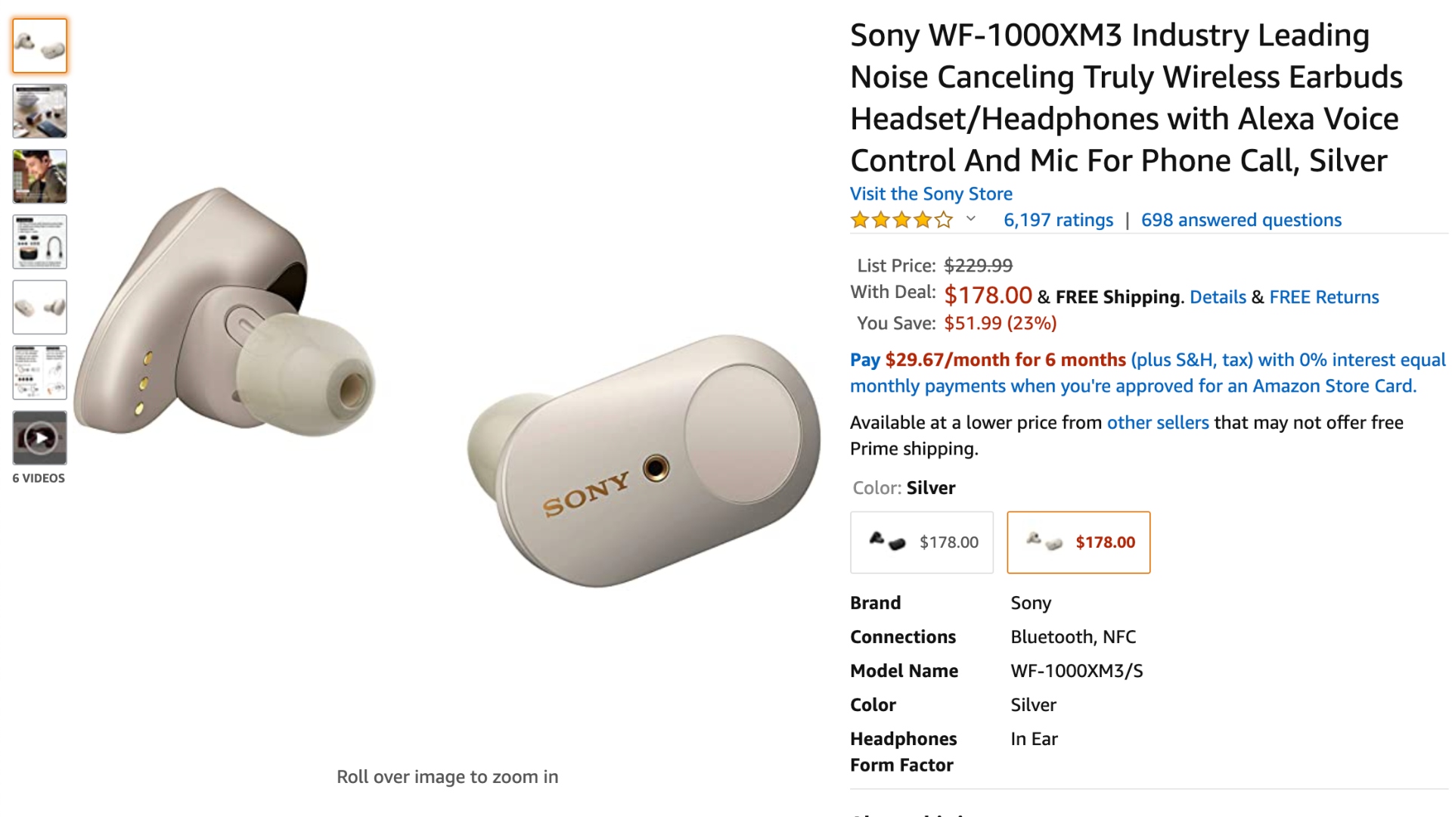View the 698 answered questions
1452x817 pixels.
click(1241, 220)
